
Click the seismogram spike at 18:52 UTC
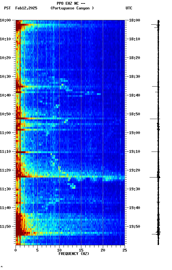pos(155,119)
